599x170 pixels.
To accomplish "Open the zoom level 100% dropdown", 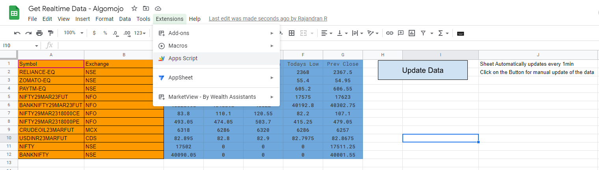I will point(74,33).
